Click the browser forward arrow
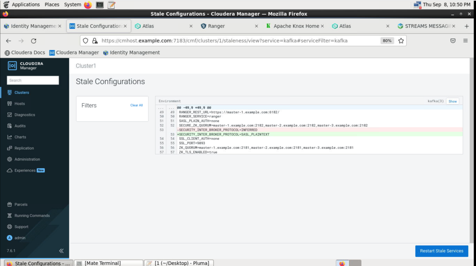The image size is (476, 266). coord(21,41)
